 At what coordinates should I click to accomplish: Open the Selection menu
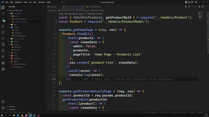[18, 2]
